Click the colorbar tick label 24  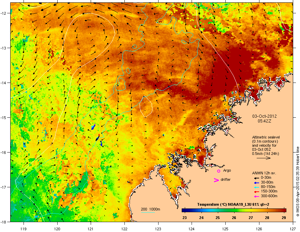[201, 218]
